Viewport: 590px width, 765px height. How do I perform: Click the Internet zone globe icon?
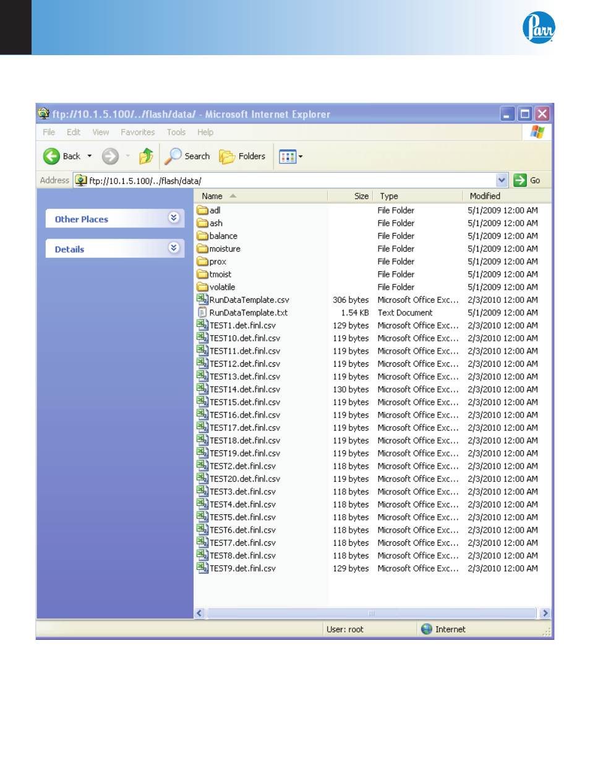pyautogui.click(x=427, y=629)
